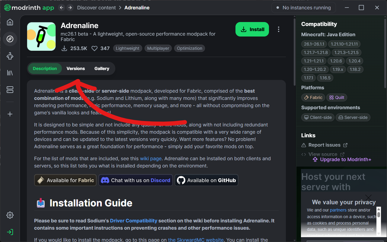Viewport: 387px width, 242px height.
Task: Click the Modrinth app logo
Action: click(x=29, y=8)
